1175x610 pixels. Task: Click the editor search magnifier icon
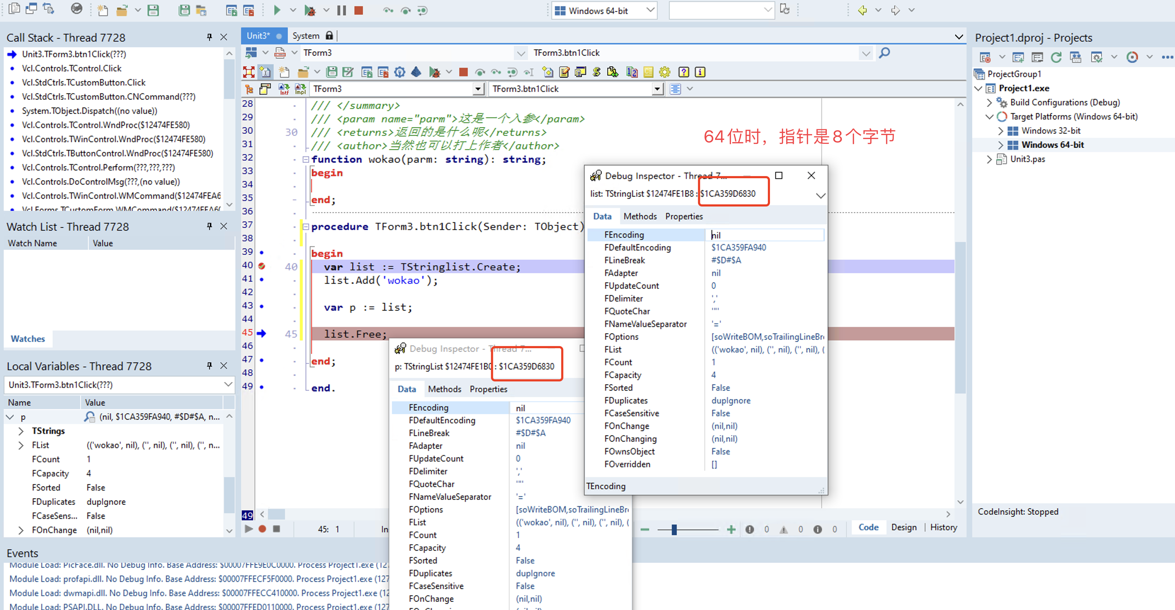[x=884, y=53]
